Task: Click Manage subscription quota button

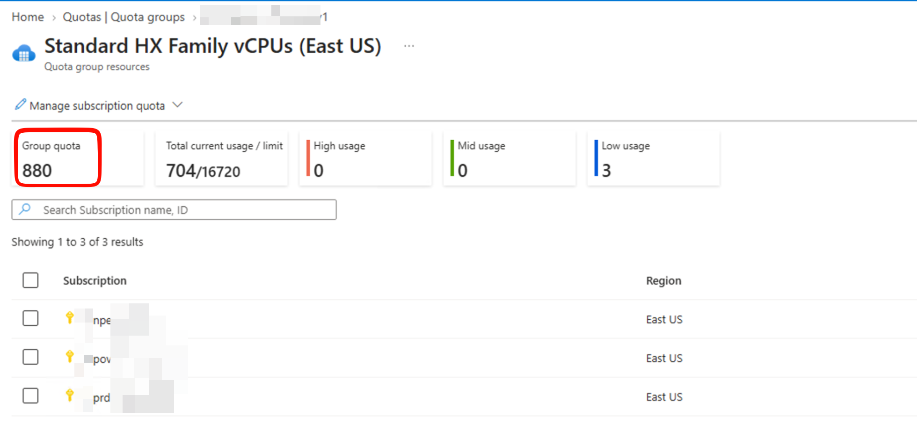Action: pyautogui.click(x=99, y=105)
